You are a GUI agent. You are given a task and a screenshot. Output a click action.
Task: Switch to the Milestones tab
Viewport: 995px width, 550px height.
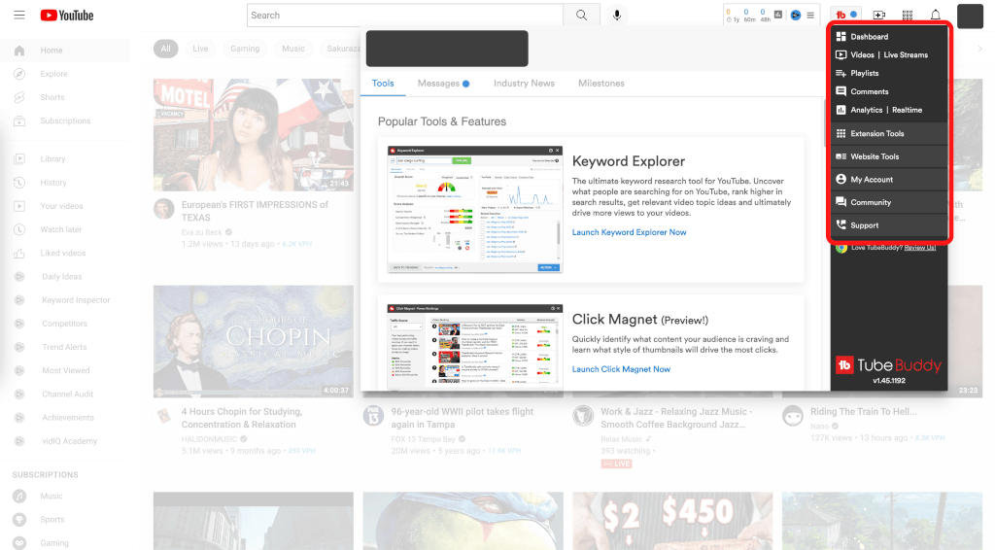coord(600,84)
